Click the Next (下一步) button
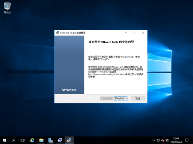The image size is (193, 144). (121, 99)
